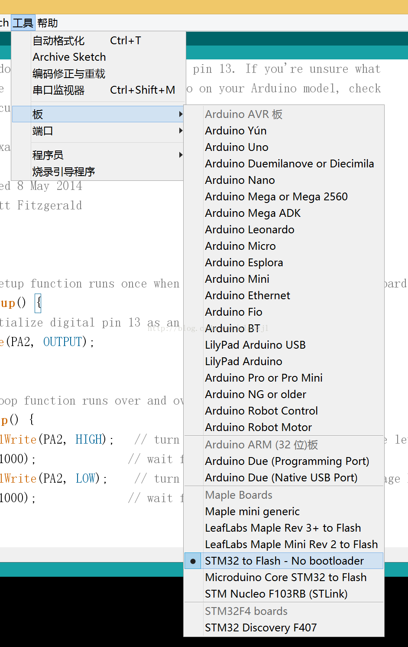Expand the 板 board submenu arrow
This screenshot has width=408, height=647.
coord(181,114)
